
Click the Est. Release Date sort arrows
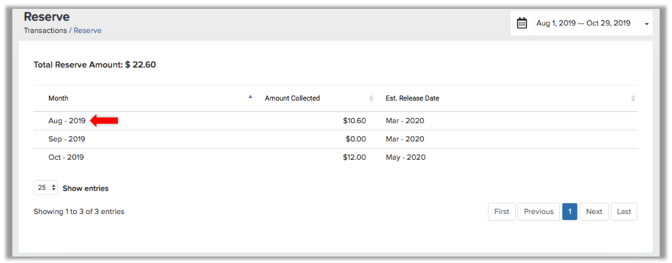coord(633,98)
